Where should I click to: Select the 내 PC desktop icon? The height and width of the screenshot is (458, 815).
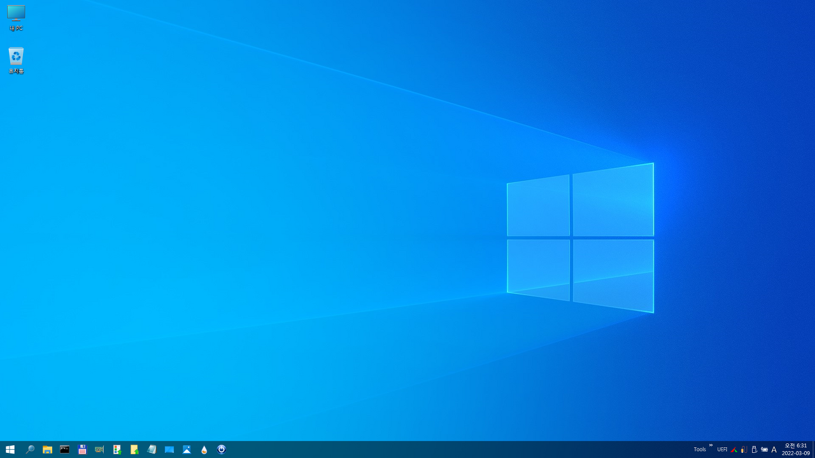click(x=16, y=18)
